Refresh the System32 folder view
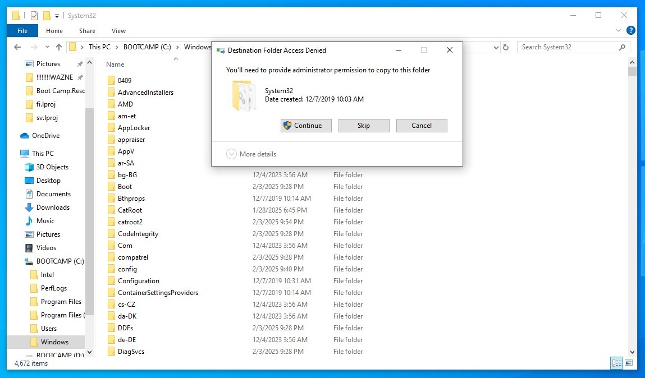Viewport: 645px width, 378px height. pos(506,47)
